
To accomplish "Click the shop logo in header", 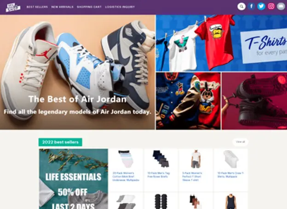I will pos(13,7).
